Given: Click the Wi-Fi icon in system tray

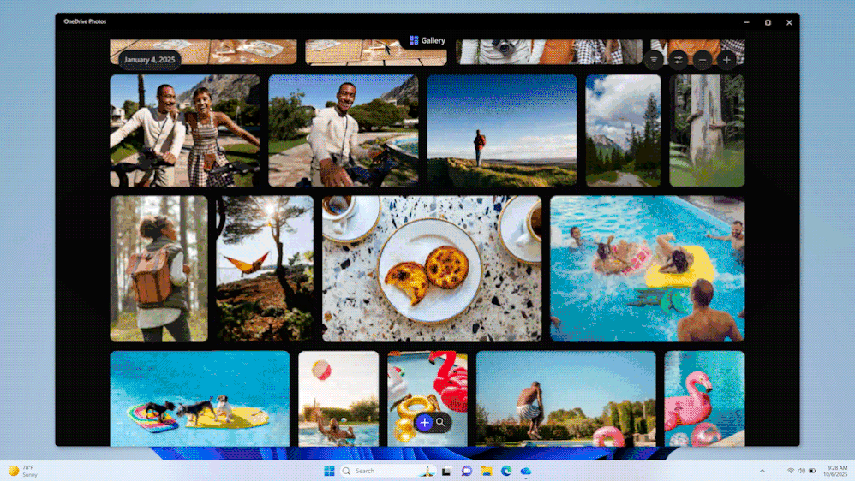Looking at the screenshot, I should click(x=791, y=471).
